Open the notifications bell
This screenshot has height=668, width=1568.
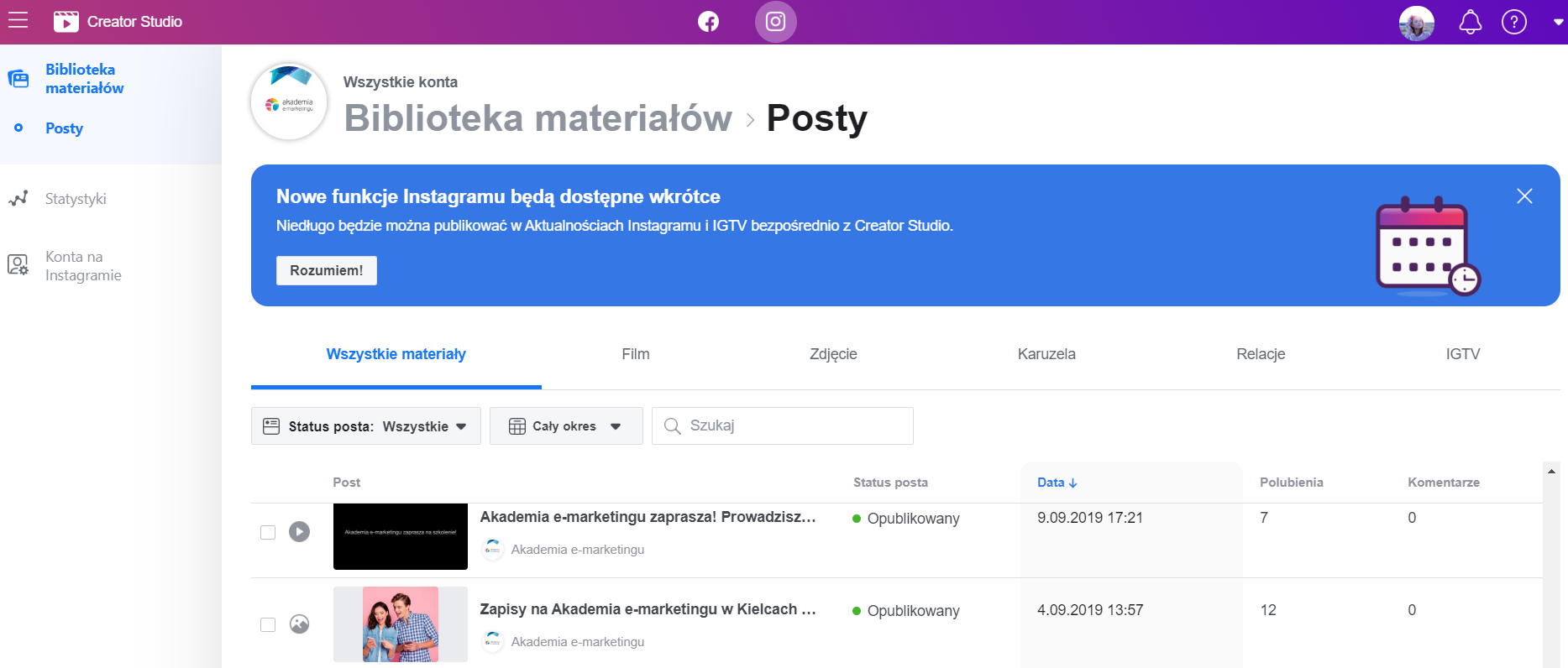click(1470, 22)
